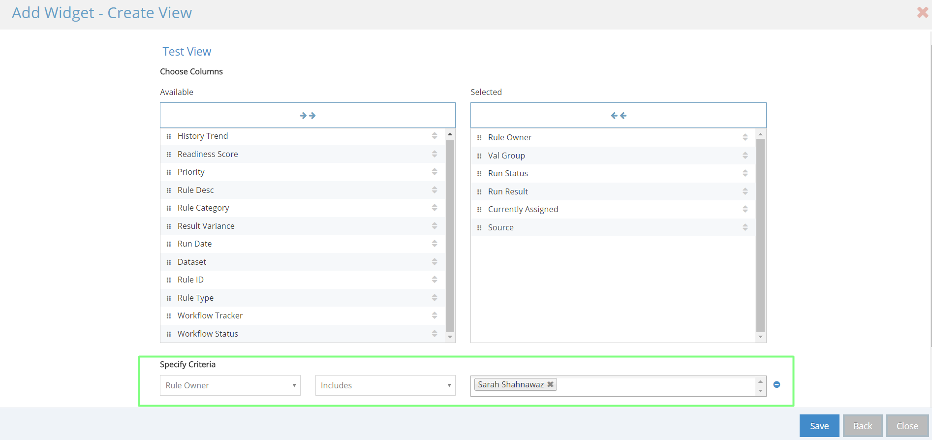Click reorder arrows on History Trend row
This screenshot has height=440, width=932.
point(435,136)
